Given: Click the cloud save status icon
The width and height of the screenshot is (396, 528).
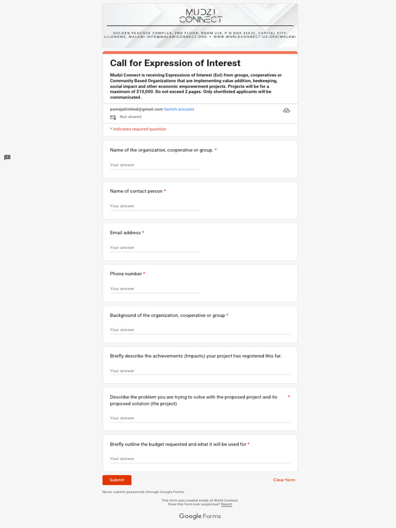Looking at the screenshot, I should (x=286, y=110).
